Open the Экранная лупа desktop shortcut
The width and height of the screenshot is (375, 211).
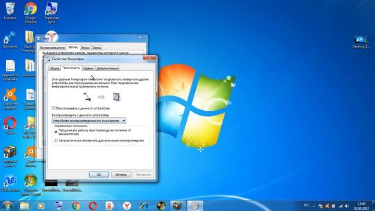click(x=52, y=12)
